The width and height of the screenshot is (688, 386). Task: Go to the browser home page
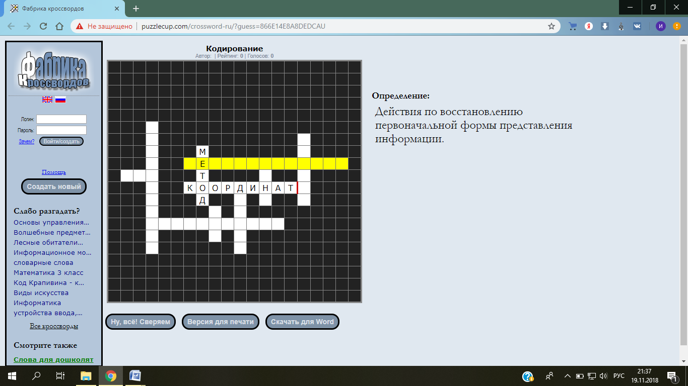[59, 26]
